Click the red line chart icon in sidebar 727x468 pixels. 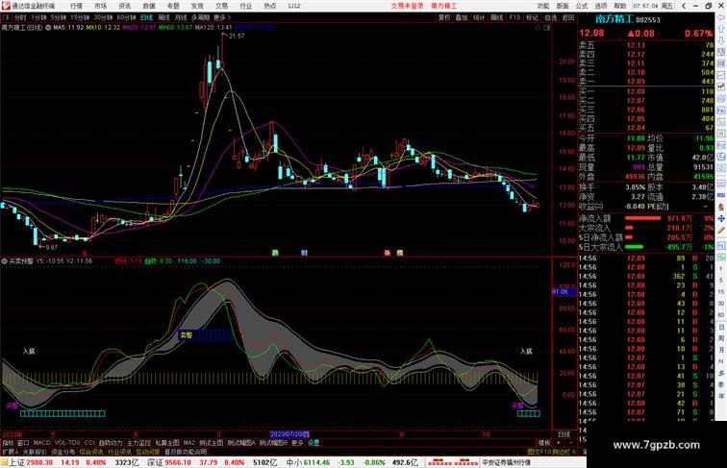click(x=721, y=75)
